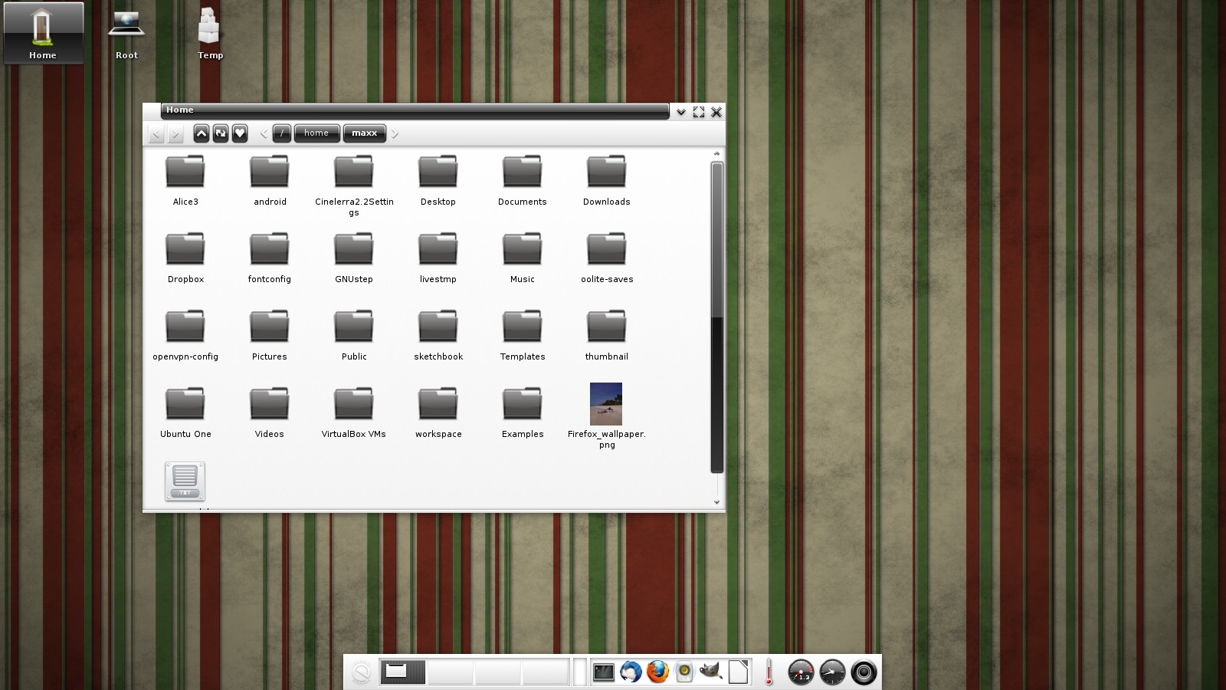Open the terminal launcher in the shelf

[604, 672]
